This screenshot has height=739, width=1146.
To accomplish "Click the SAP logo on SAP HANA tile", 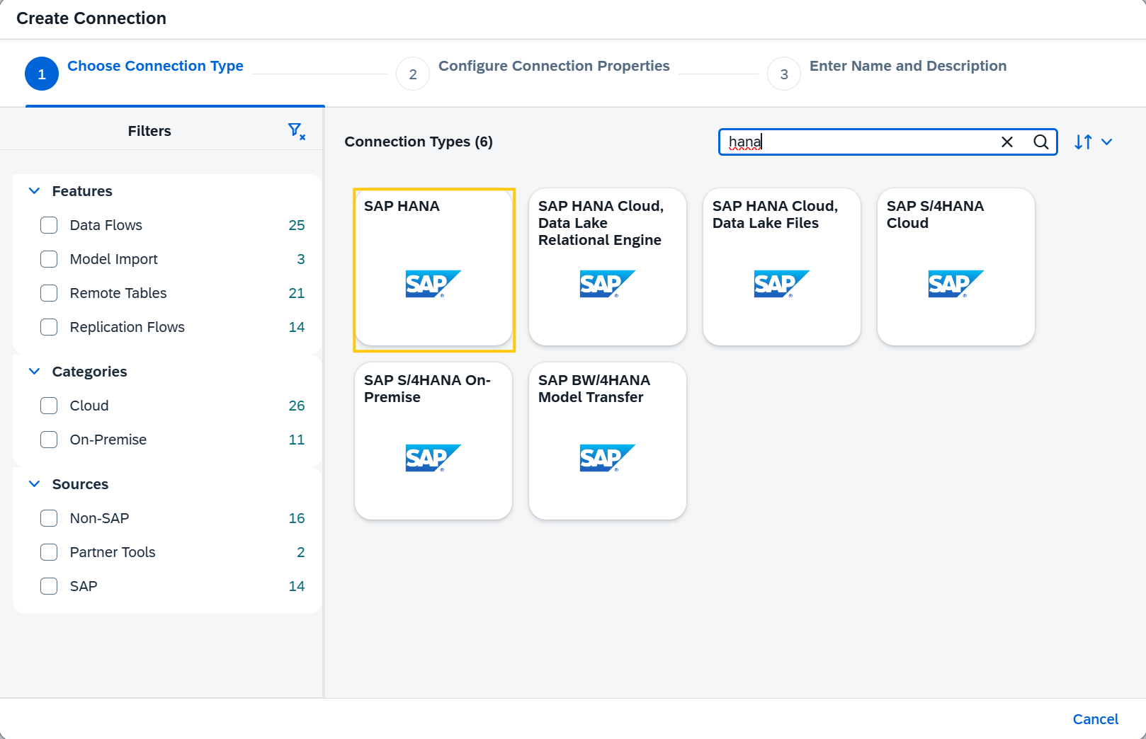I will 433,284.
